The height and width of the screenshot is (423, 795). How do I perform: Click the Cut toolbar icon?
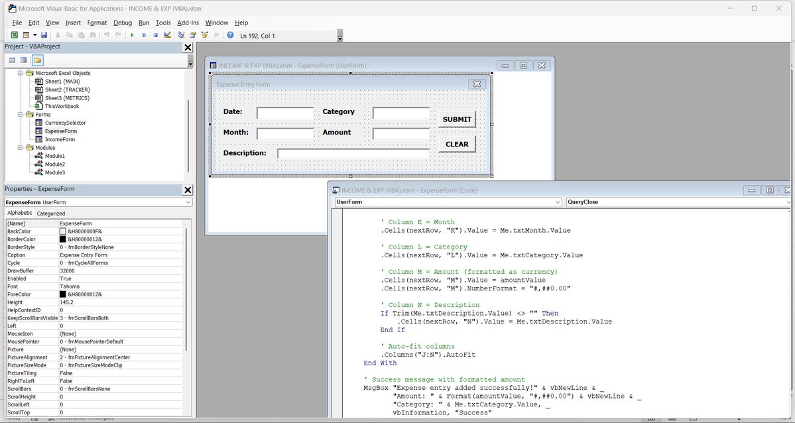[x=57, y=35]
